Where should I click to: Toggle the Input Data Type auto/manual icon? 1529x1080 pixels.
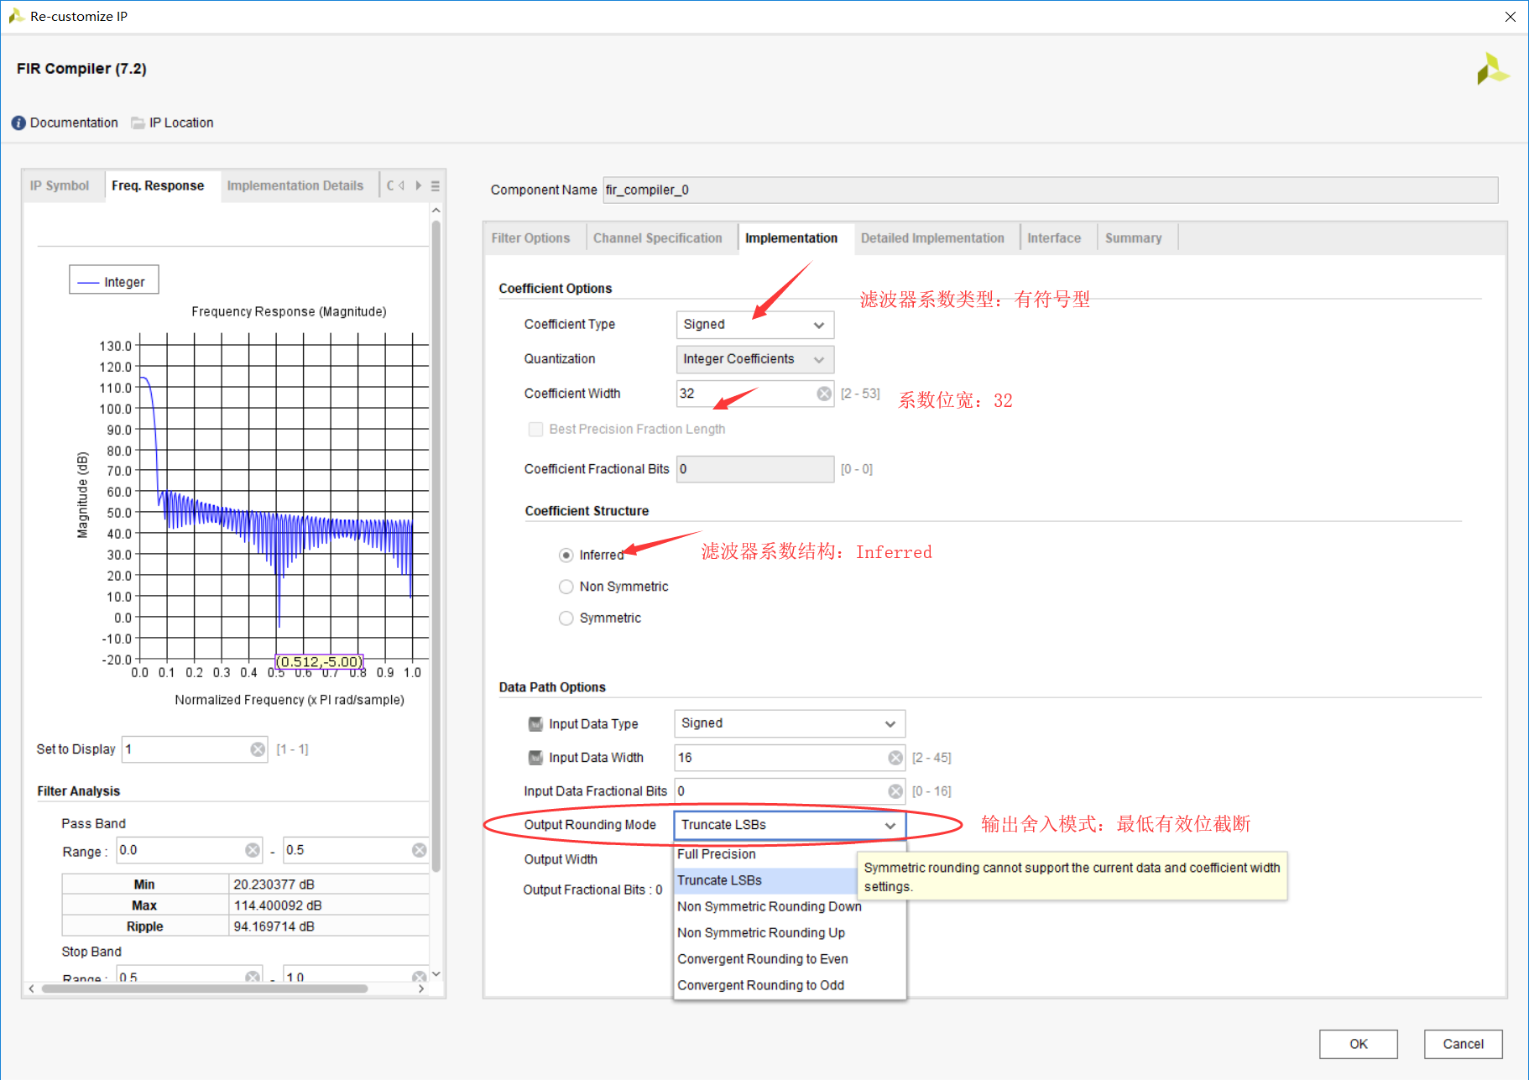pos(535,724)
